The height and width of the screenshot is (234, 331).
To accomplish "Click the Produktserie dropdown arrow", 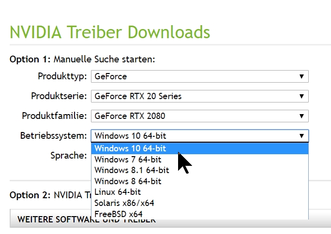I will [301, 96].
